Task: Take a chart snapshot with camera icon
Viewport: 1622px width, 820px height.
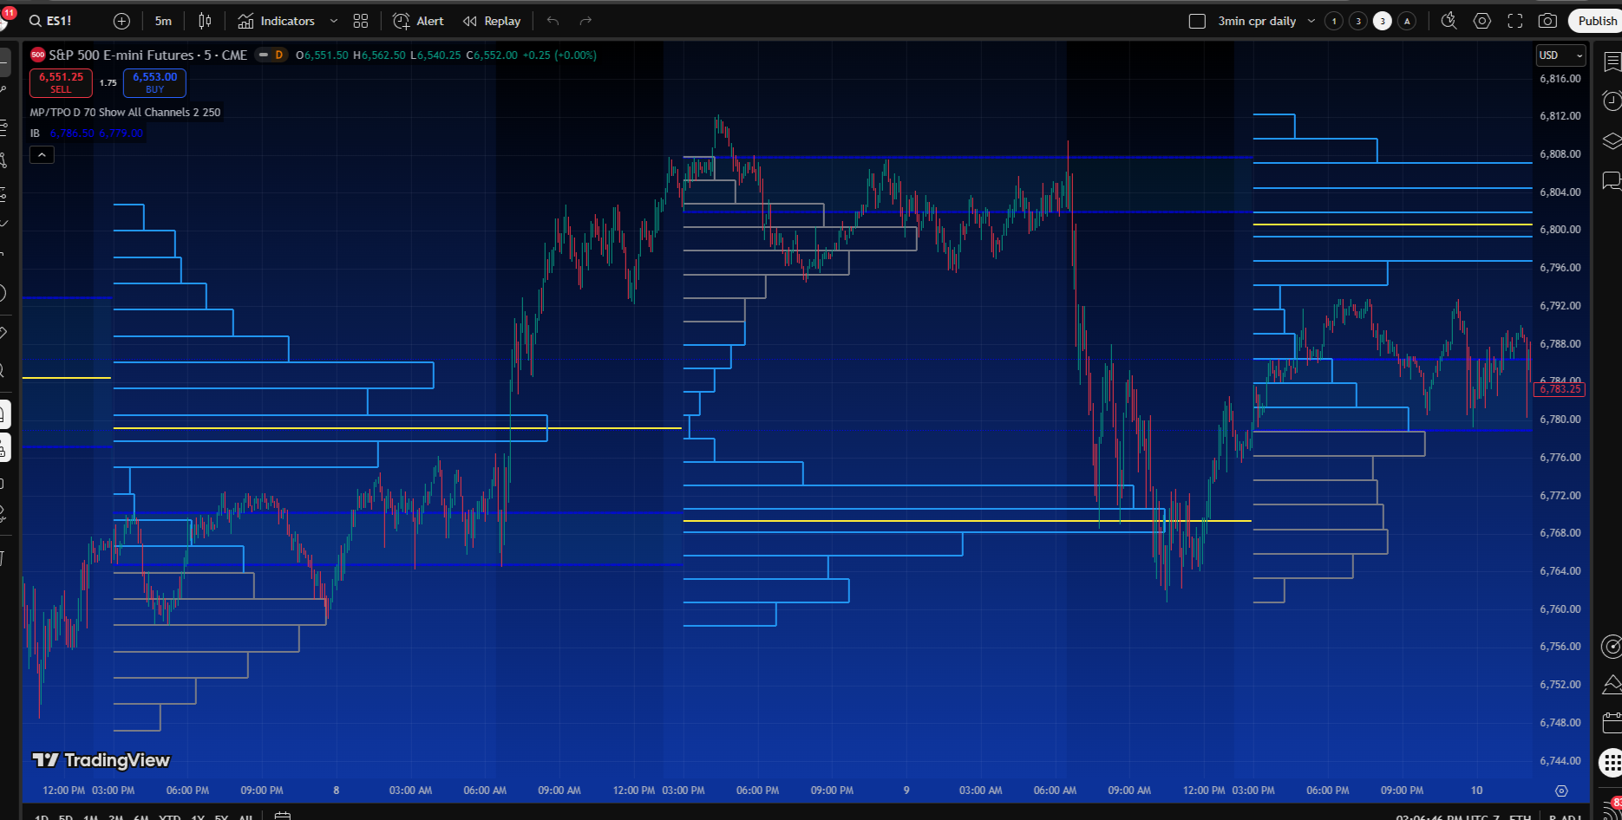Action: (x=1547, y=21)
